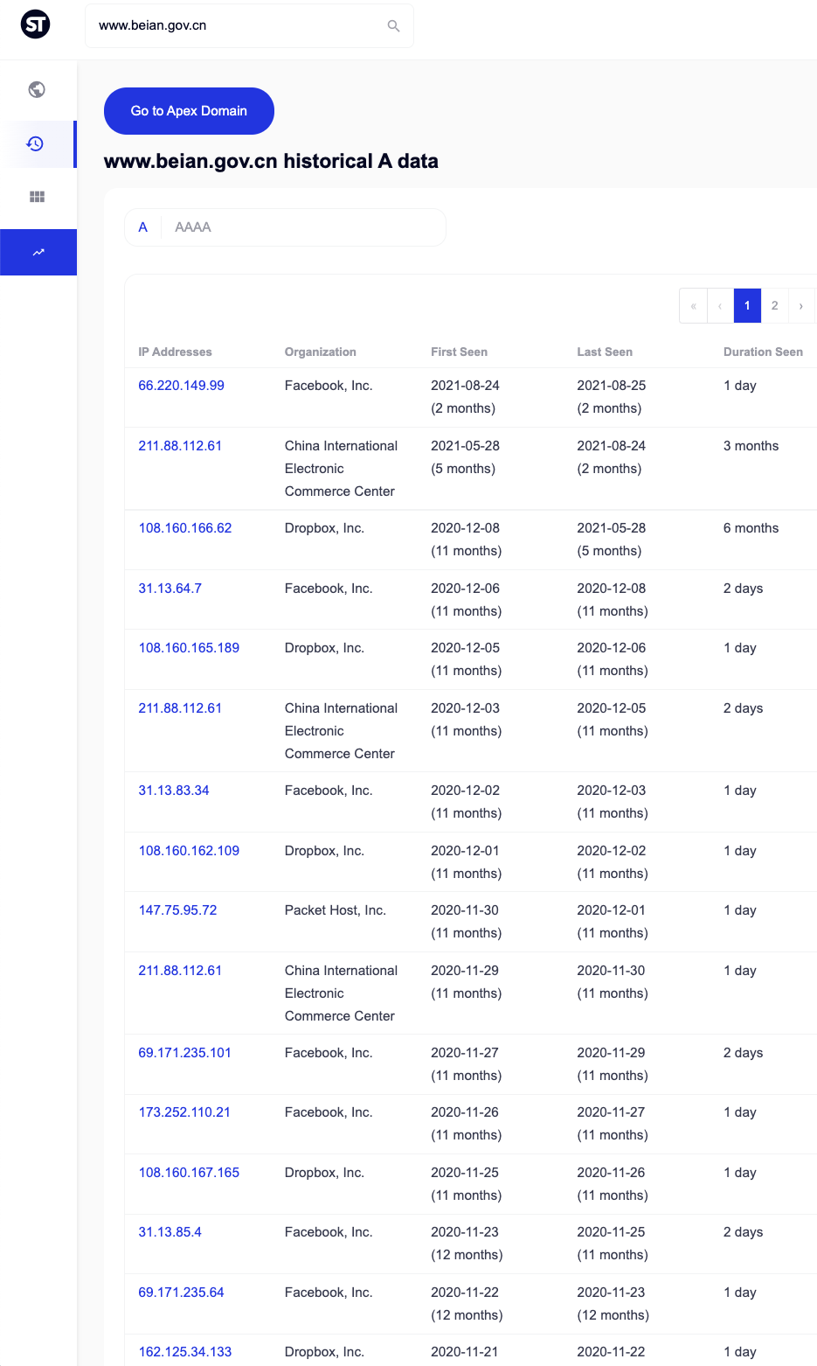Click the page heading historical A data
Screen dimensions: 817x1366
tap(271, 161)
